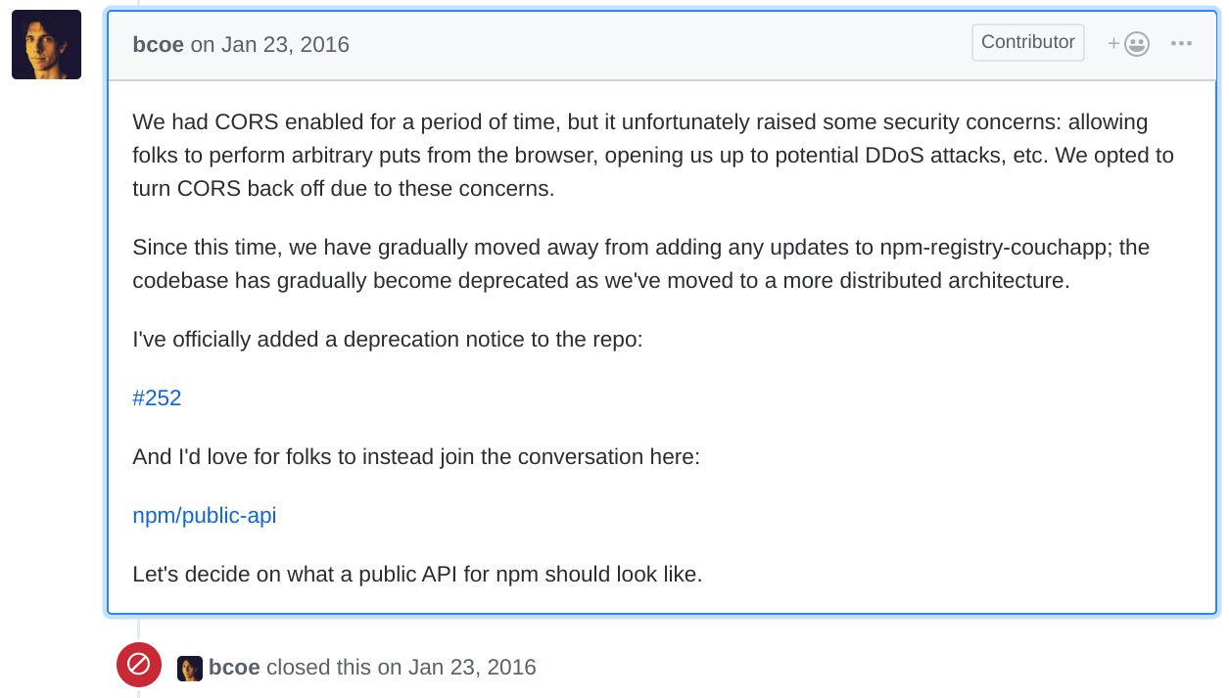Screen dimensions: 1229x698
Task: Follow the npm/public-api repository link
Action: 205,515
